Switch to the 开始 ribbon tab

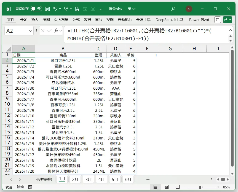(x=23, y=20)
